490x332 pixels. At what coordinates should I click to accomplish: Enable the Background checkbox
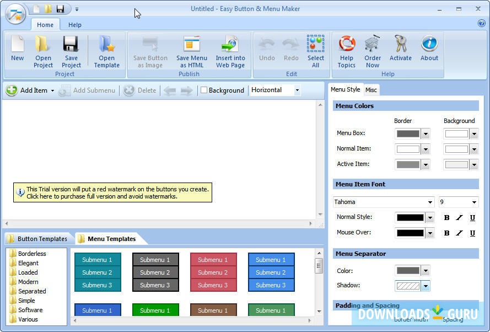coord(204,90)
